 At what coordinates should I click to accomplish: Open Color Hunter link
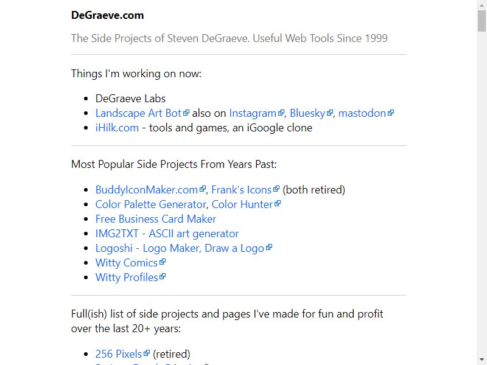pos(242,204)
